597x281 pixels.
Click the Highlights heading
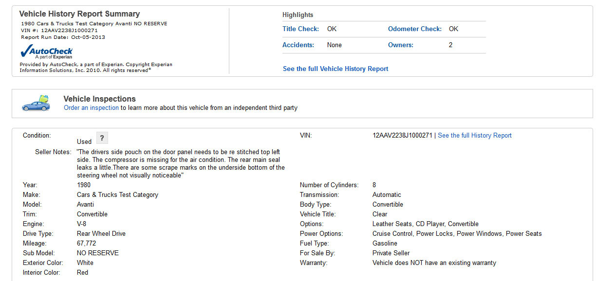(x=298, y=15)
